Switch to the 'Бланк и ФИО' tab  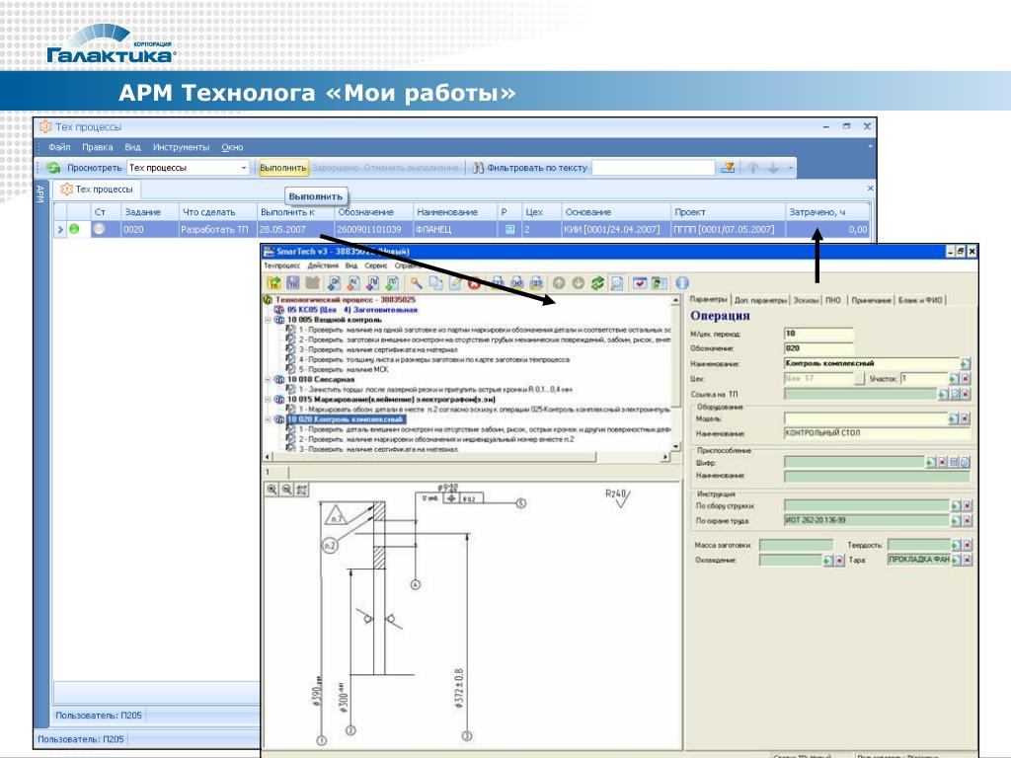click(921, 300)
